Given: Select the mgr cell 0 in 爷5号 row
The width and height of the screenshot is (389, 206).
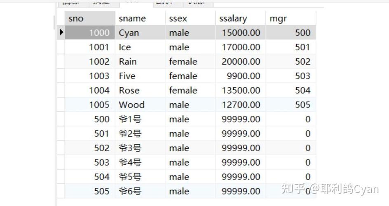Looking at the screenshot, I should click(291, 176).
